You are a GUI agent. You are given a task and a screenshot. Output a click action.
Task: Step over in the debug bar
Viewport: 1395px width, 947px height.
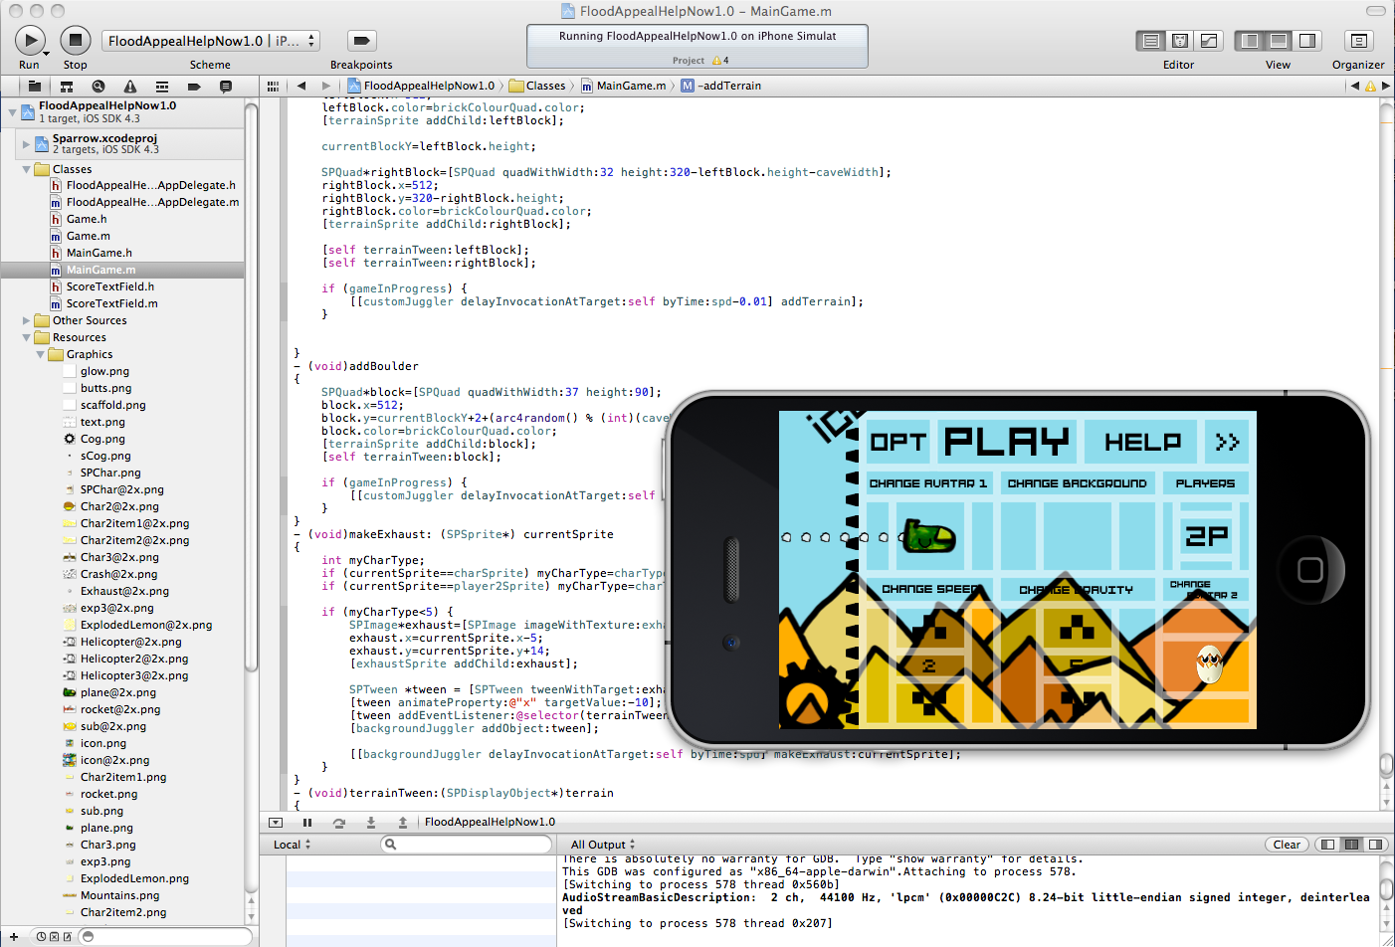coord(339,822)
